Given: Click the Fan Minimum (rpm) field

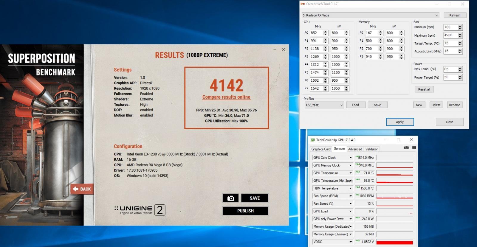Looking at the screenshot, I should tap(450, 27).
